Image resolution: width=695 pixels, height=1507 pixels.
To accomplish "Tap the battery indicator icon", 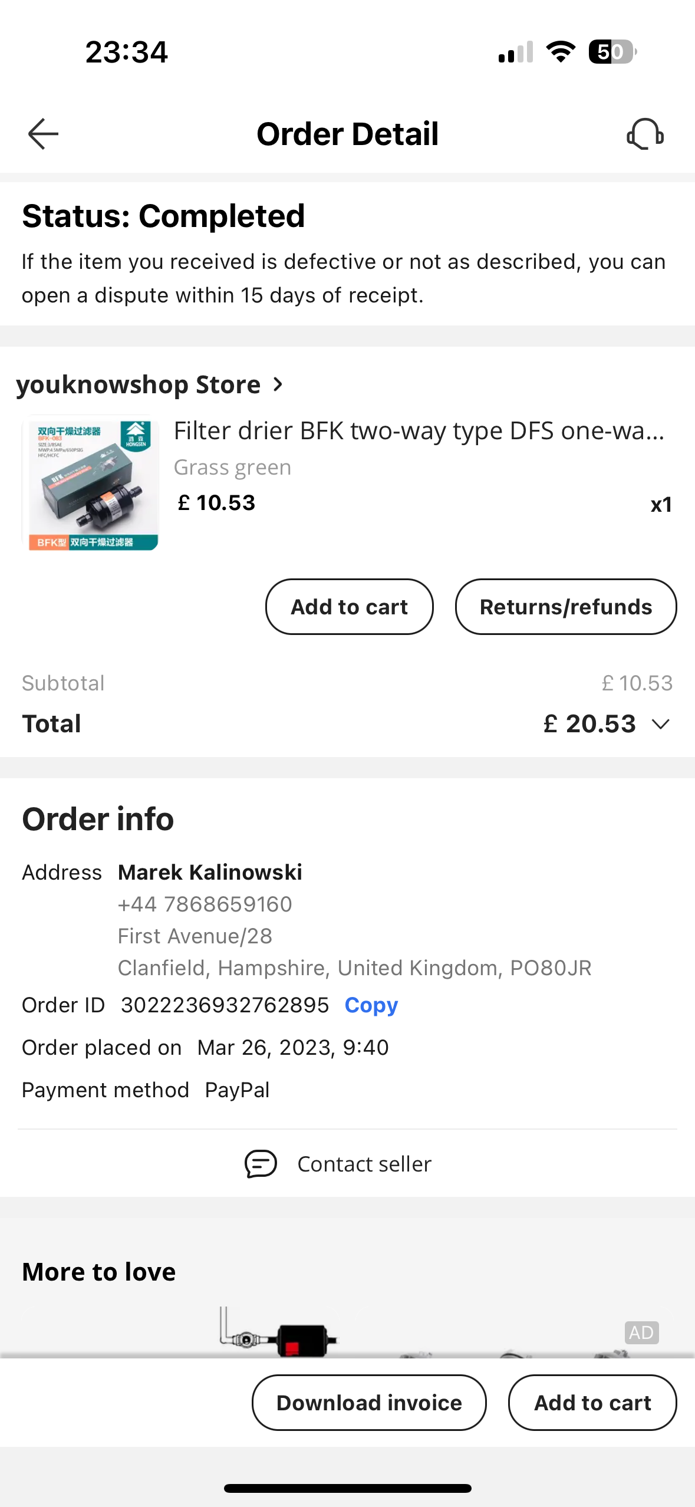I will point(612,52).
